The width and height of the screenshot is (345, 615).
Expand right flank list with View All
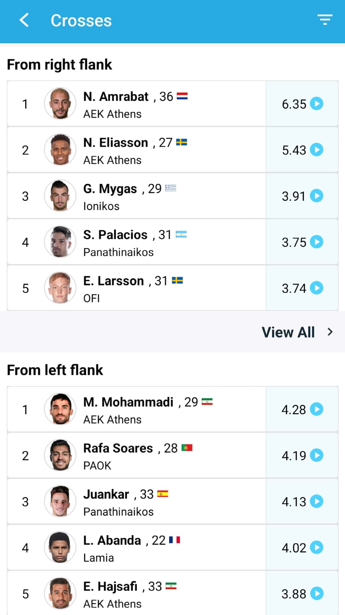[297, 332]
